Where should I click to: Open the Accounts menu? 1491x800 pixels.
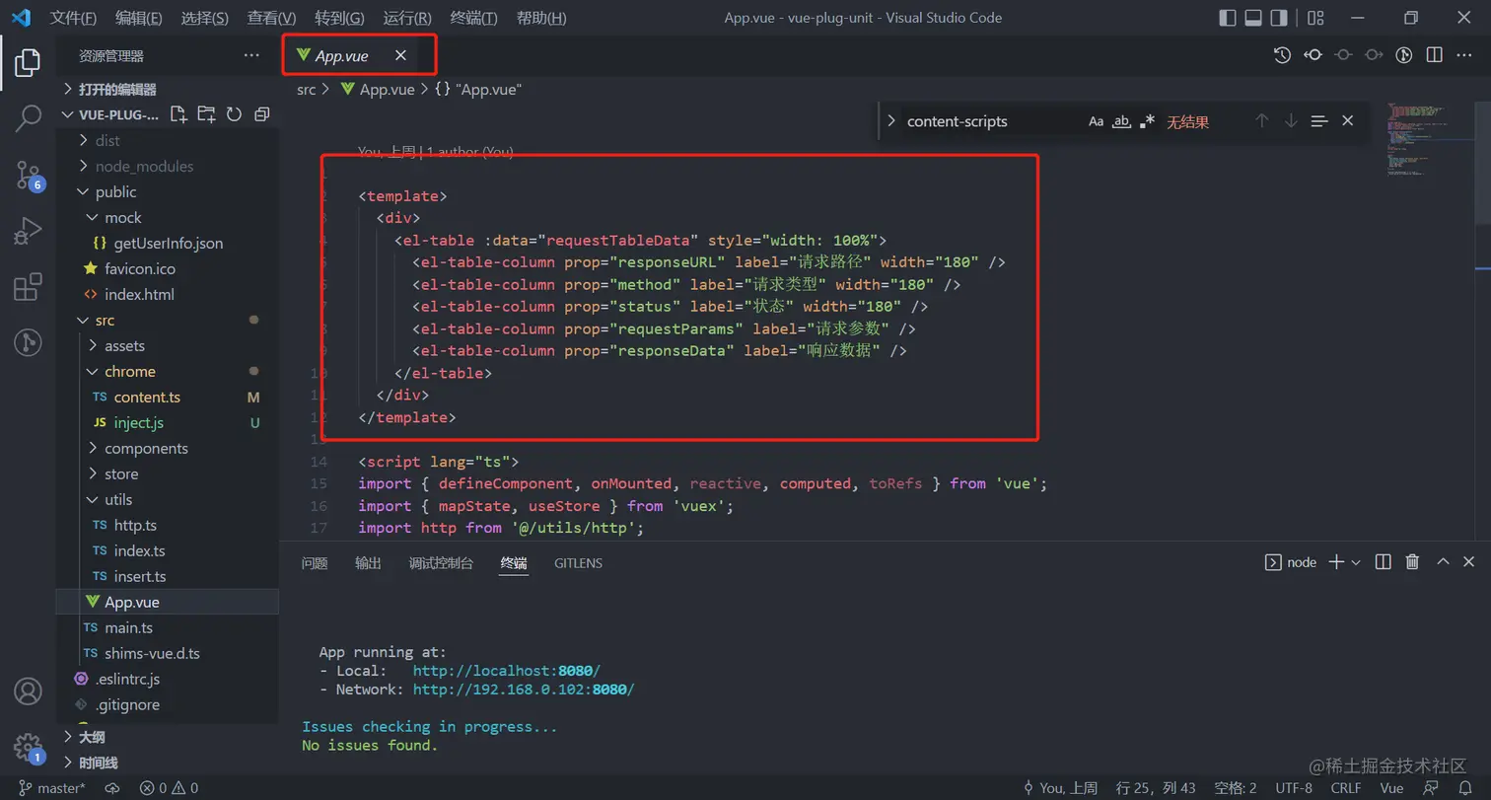[28, 691]
